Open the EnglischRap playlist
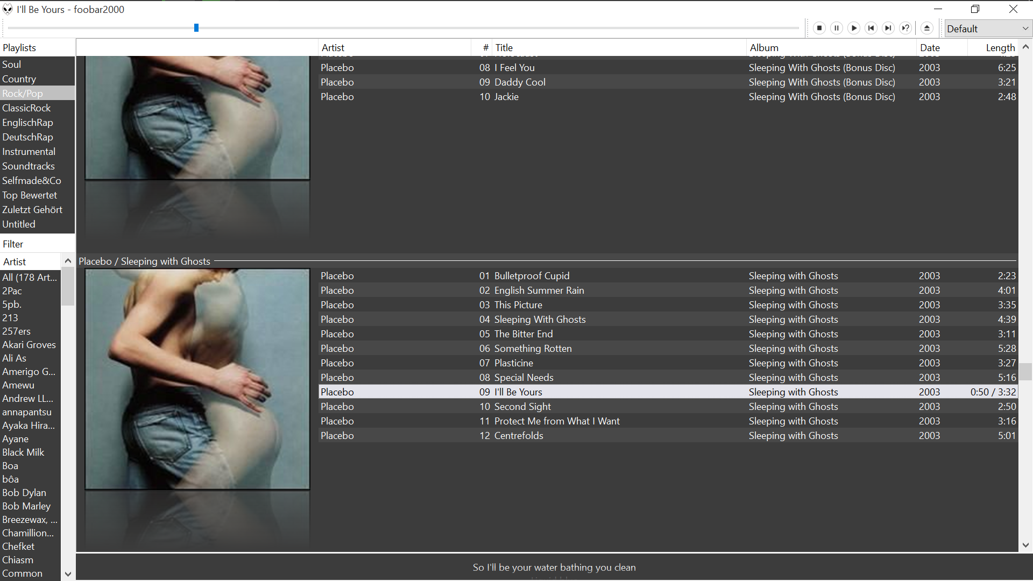1033x581 pixels. pyautogui.click(x=37, y=123)
